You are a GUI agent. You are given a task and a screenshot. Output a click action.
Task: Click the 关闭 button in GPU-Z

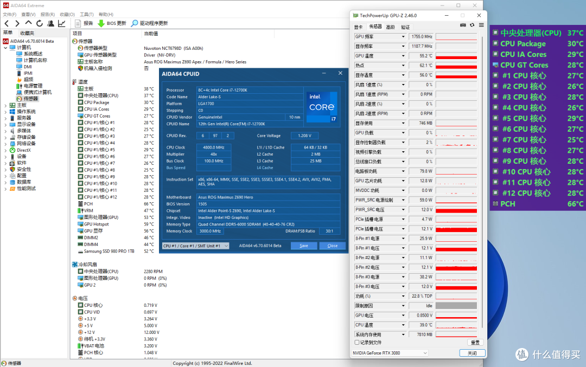[472, 353]
